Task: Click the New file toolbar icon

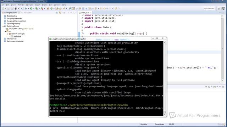Action: tap(3, 8)
